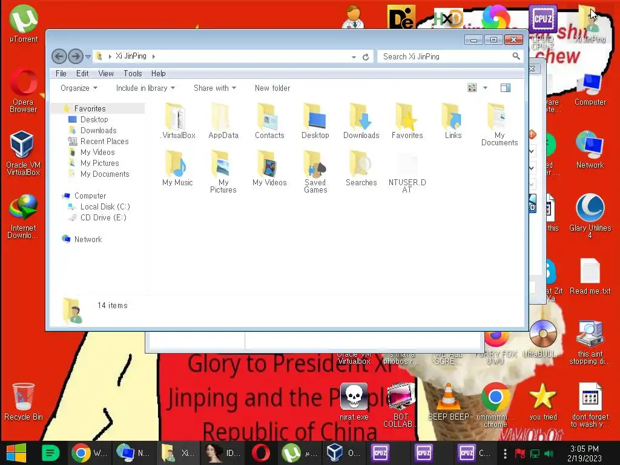Select the Recycle Bin icon
This screenshot has width=620, height=465.
(x=24, y=401)
